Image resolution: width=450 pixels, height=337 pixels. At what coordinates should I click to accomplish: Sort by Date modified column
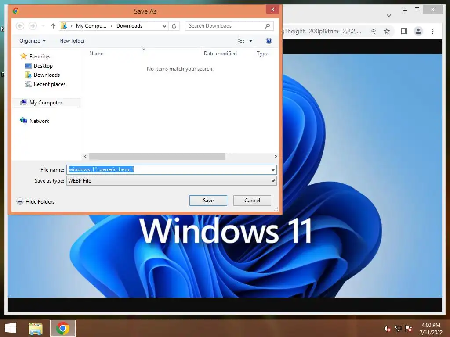coord(220,53)
